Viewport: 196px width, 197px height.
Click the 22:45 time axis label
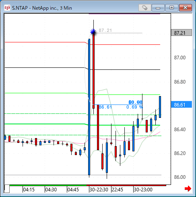(118, 190)
